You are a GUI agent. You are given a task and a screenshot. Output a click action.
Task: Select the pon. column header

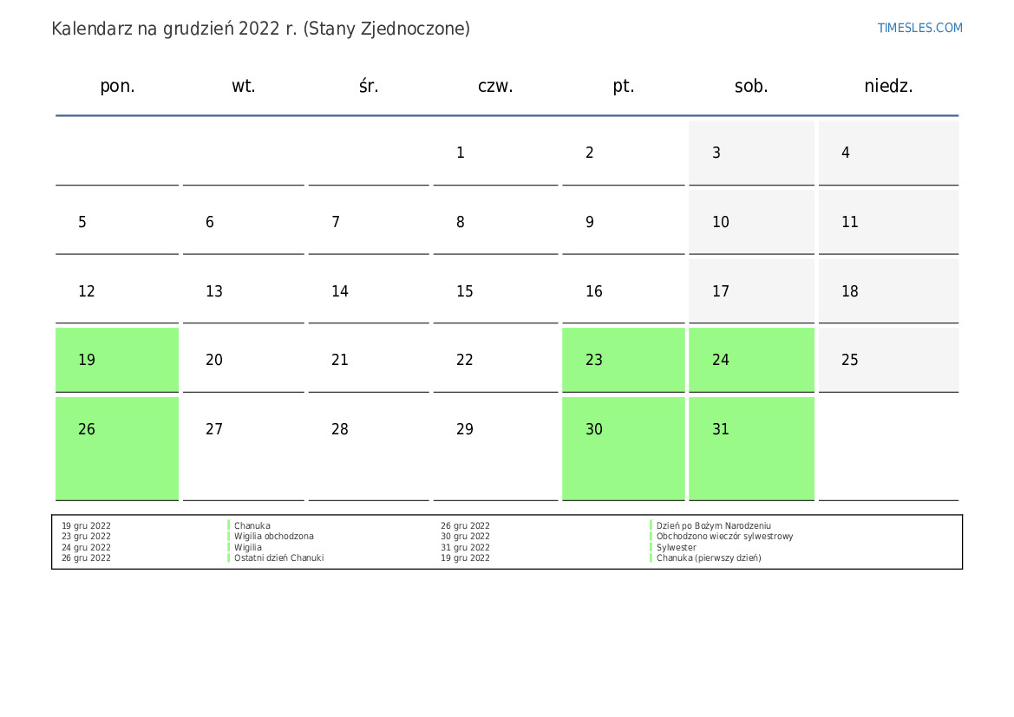(117, 86)
